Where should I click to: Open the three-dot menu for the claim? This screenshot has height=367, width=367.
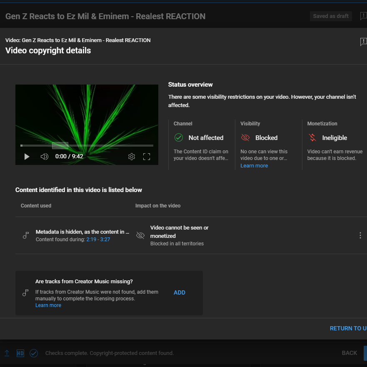tap(360, 235)
